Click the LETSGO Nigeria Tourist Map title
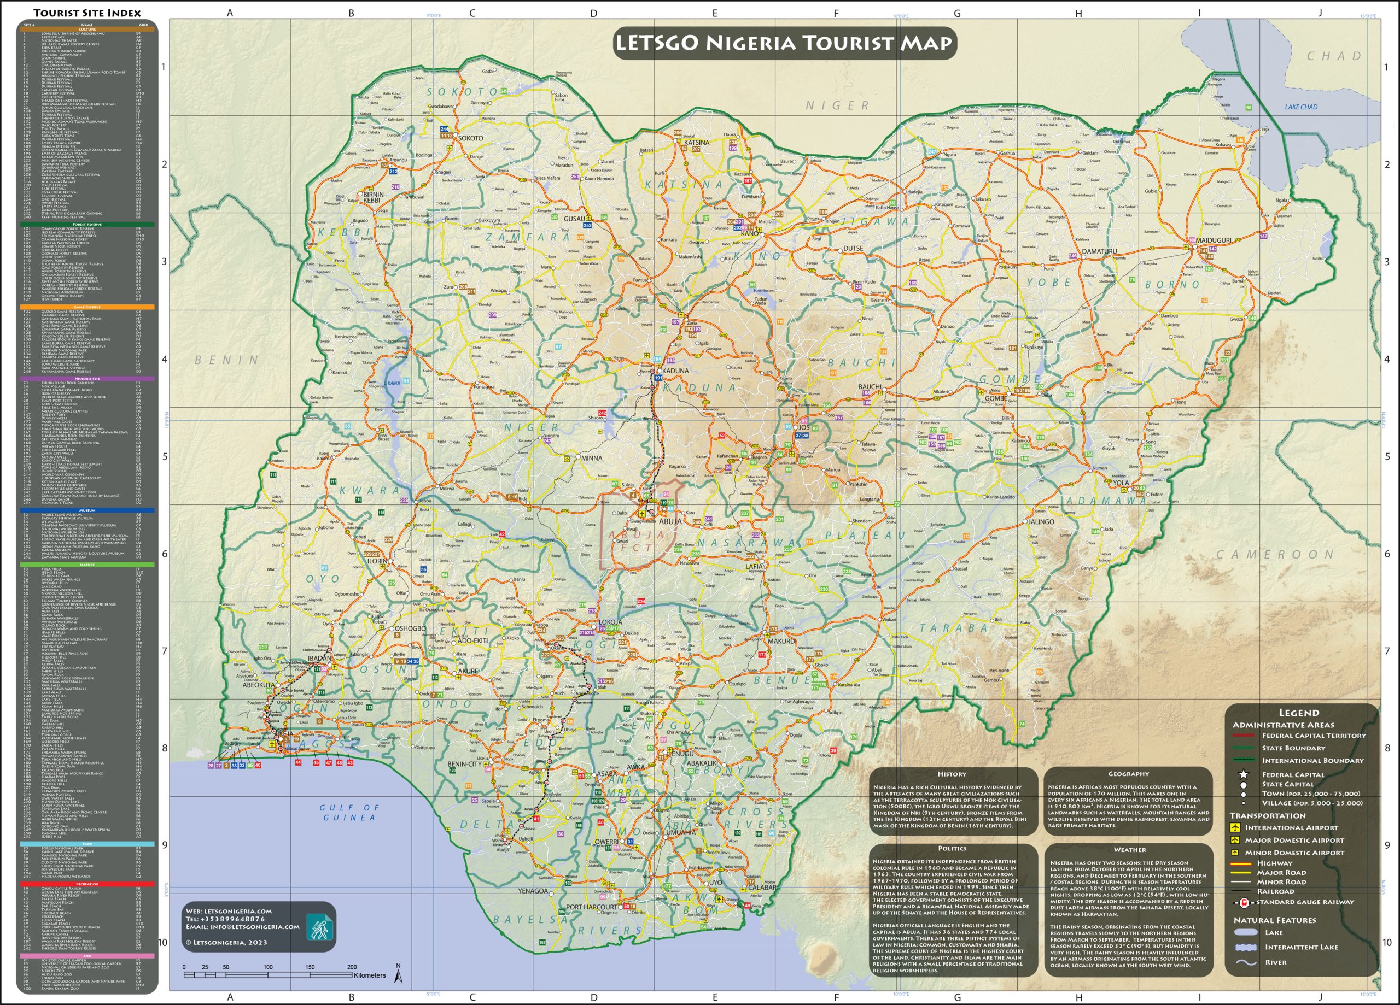 click(x=785, y=43)
